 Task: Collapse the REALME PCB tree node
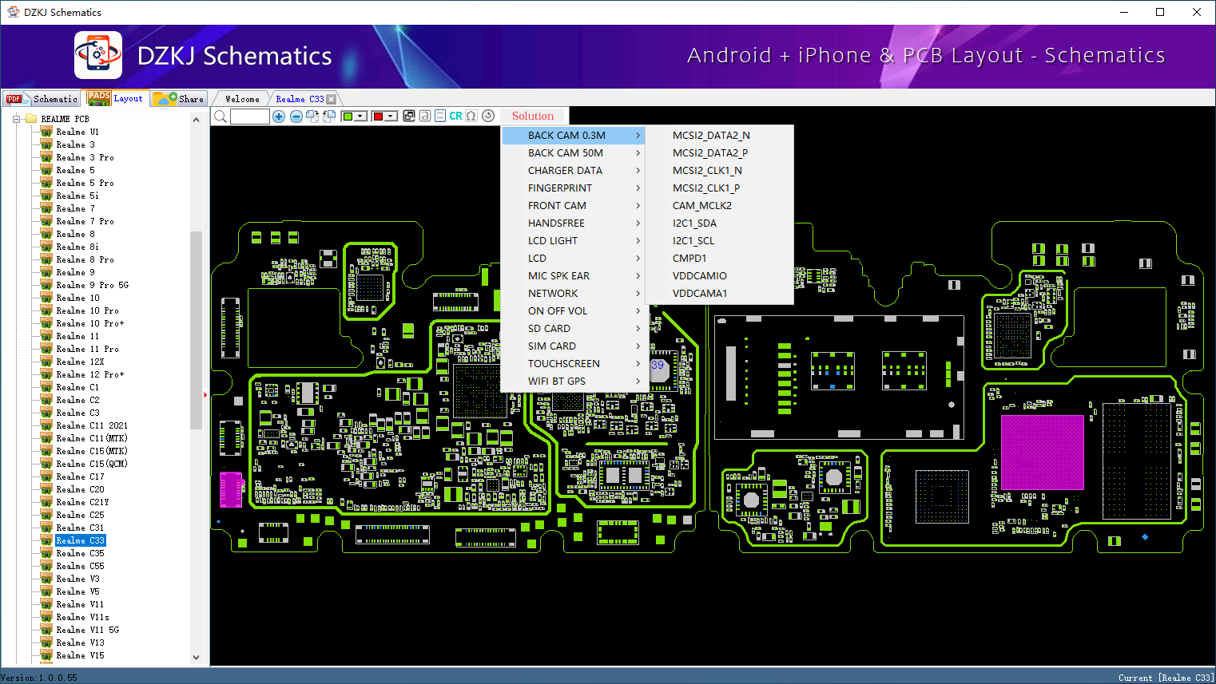16,119
